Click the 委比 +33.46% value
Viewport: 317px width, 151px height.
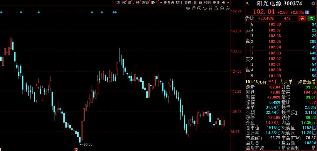pos(266,18)
